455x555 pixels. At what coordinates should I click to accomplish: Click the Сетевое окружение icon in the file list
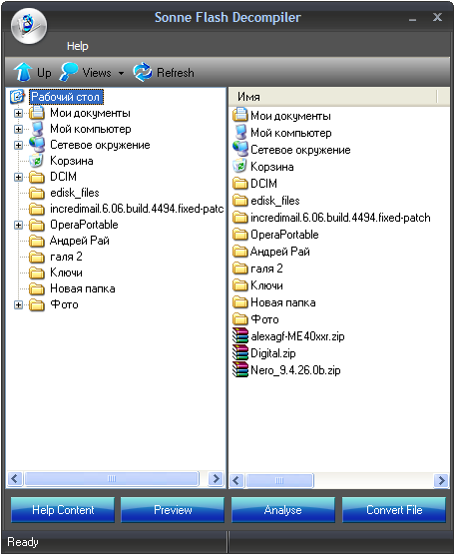pos(240,149)
